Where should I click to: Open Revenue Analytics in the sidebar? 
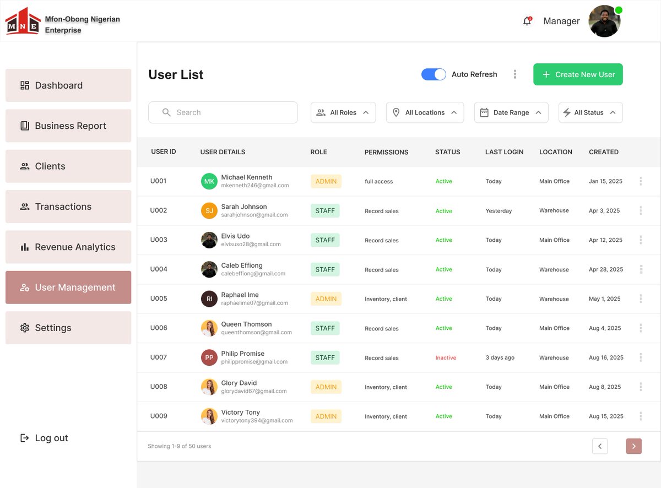point(68,247)
